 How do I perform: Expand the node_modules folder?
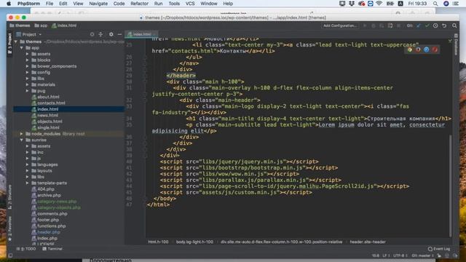click(x=22, y=134)
